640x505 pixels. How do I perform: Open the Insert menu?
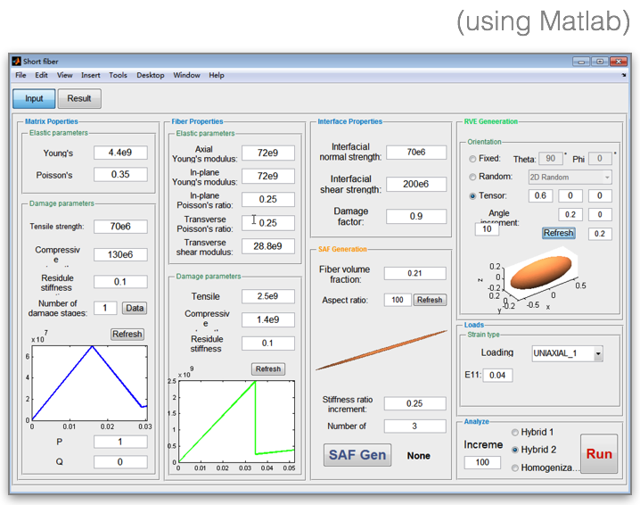pyautogui.click(x=90, y=76)
